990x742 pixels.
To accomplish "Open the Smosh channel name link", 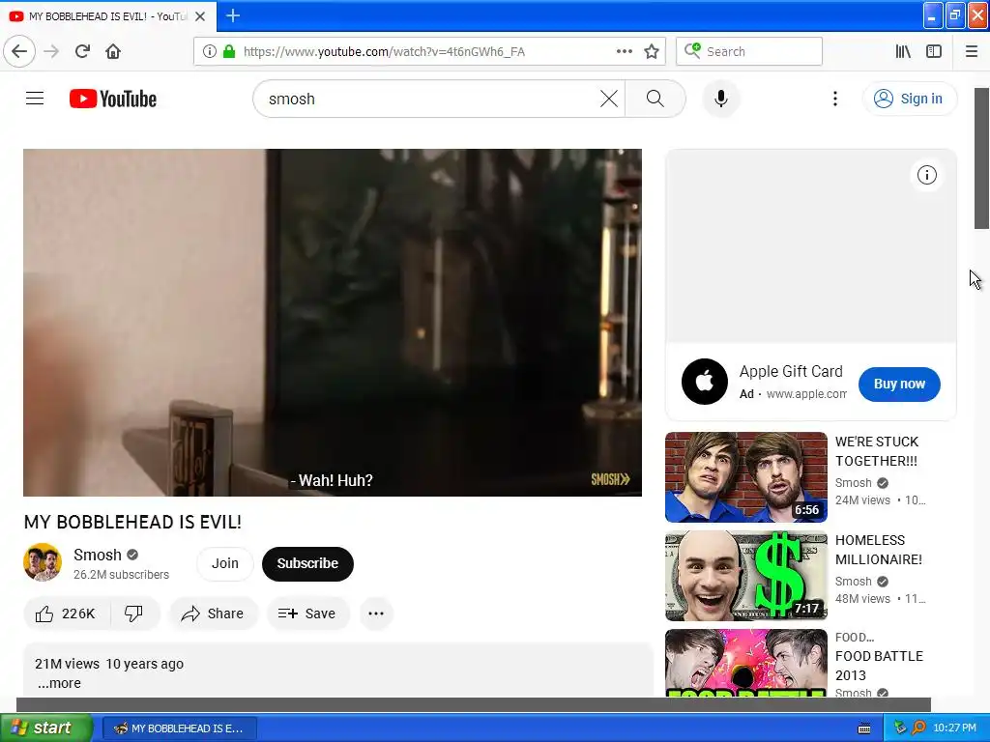I will (98, 555).
